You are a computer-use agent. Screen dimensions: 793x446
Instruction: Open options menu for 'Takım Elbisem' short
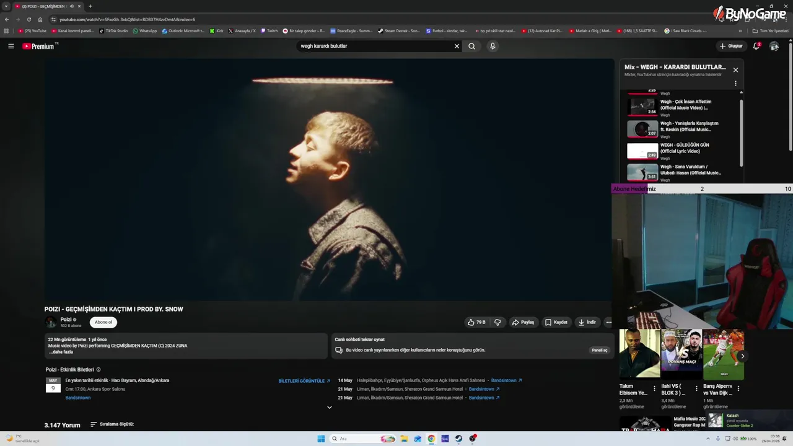coord(654,389)
